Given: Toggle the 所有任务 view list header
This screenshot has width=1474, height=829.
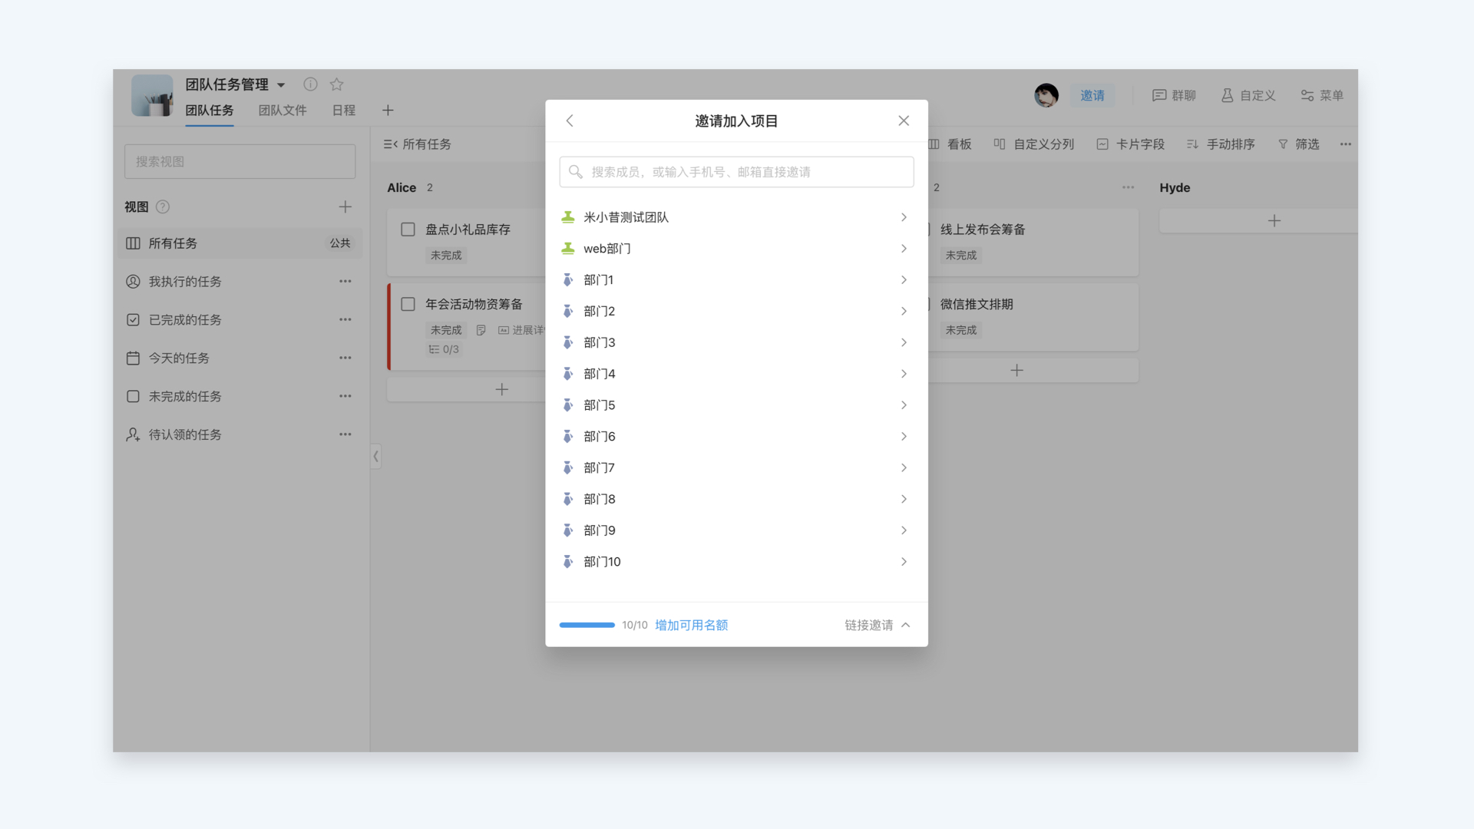Looking at the screenshot, I should coord(417,144).
